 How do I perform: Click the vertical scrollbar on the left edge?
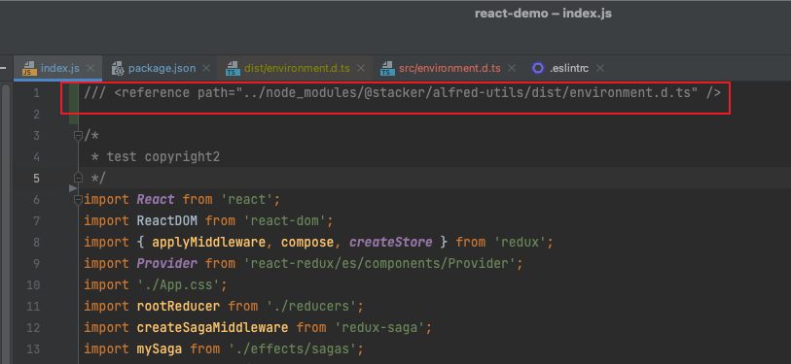pyautogui.click(x=6, y=224)
